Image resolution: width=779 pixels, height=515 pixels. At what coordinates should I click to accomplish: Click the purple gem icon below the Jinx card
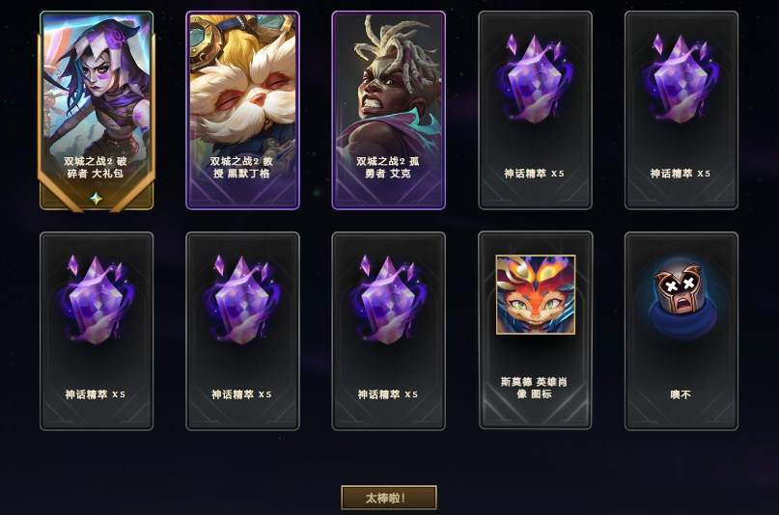pyautogui.click(x=97, y=299)
